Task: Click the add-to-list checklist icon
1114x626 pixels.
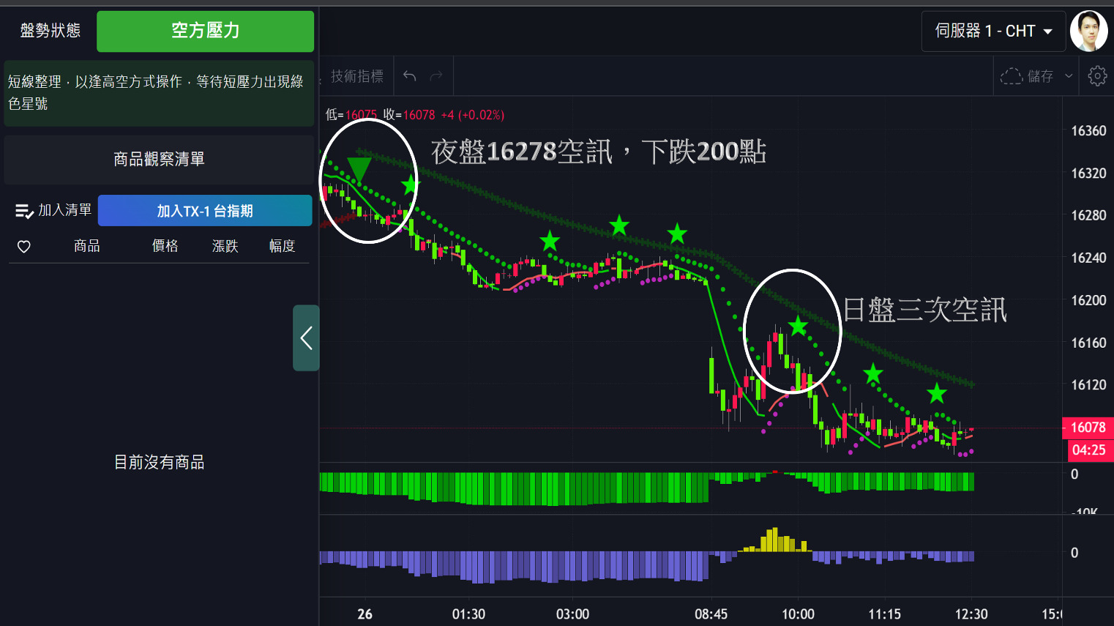Action: pos(24,211)
